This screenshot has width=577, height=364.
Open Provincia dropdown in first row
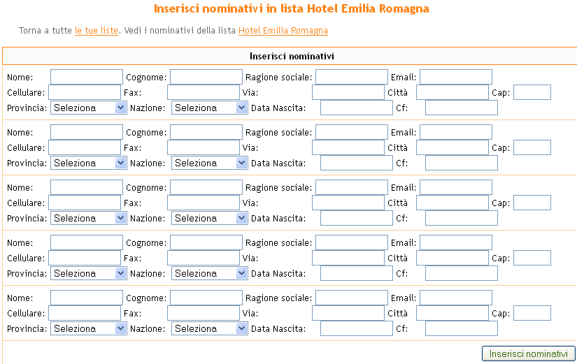coord(88,108)
